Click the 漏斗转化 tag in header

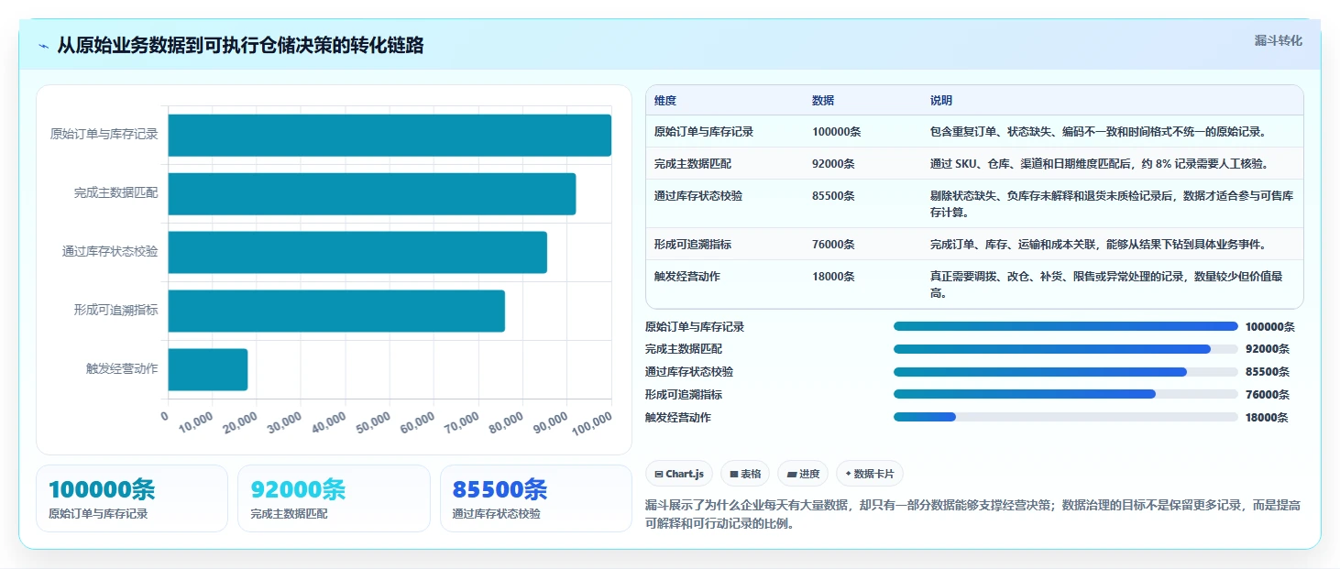[x=1278, y=40]
